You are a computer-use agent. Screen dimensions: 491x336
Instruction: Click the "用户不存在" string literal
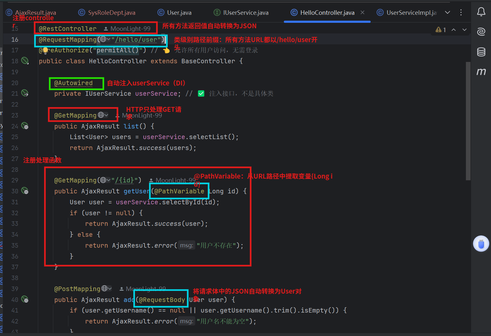click(216, 245)
